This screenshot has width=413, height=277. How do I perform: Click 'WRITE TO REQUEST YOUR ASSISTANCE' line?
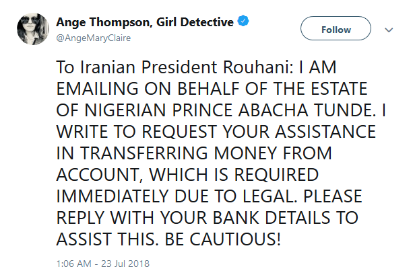pyautogui.click(x=216, y=132)
